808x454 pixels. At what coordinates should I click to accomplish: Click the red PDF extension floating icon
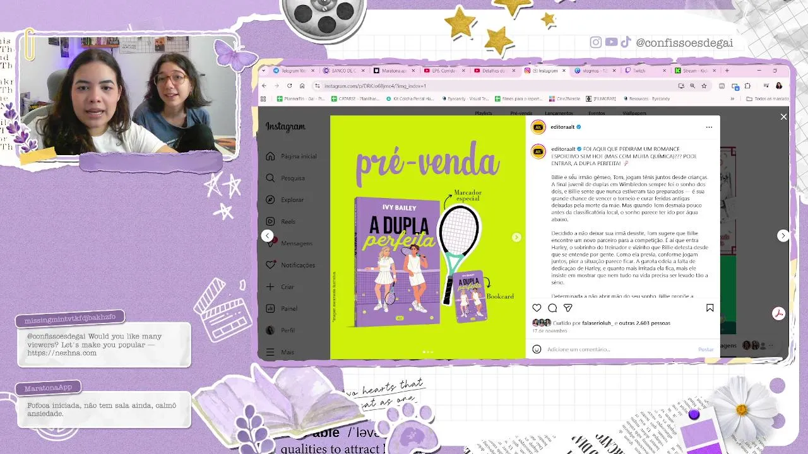(779, 314)
